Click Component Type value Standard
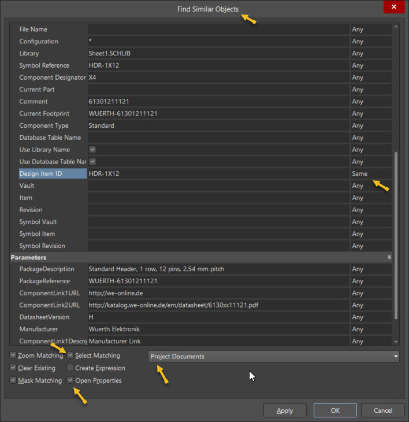Screen dimensions: 409x422 (x=218, y=125)
